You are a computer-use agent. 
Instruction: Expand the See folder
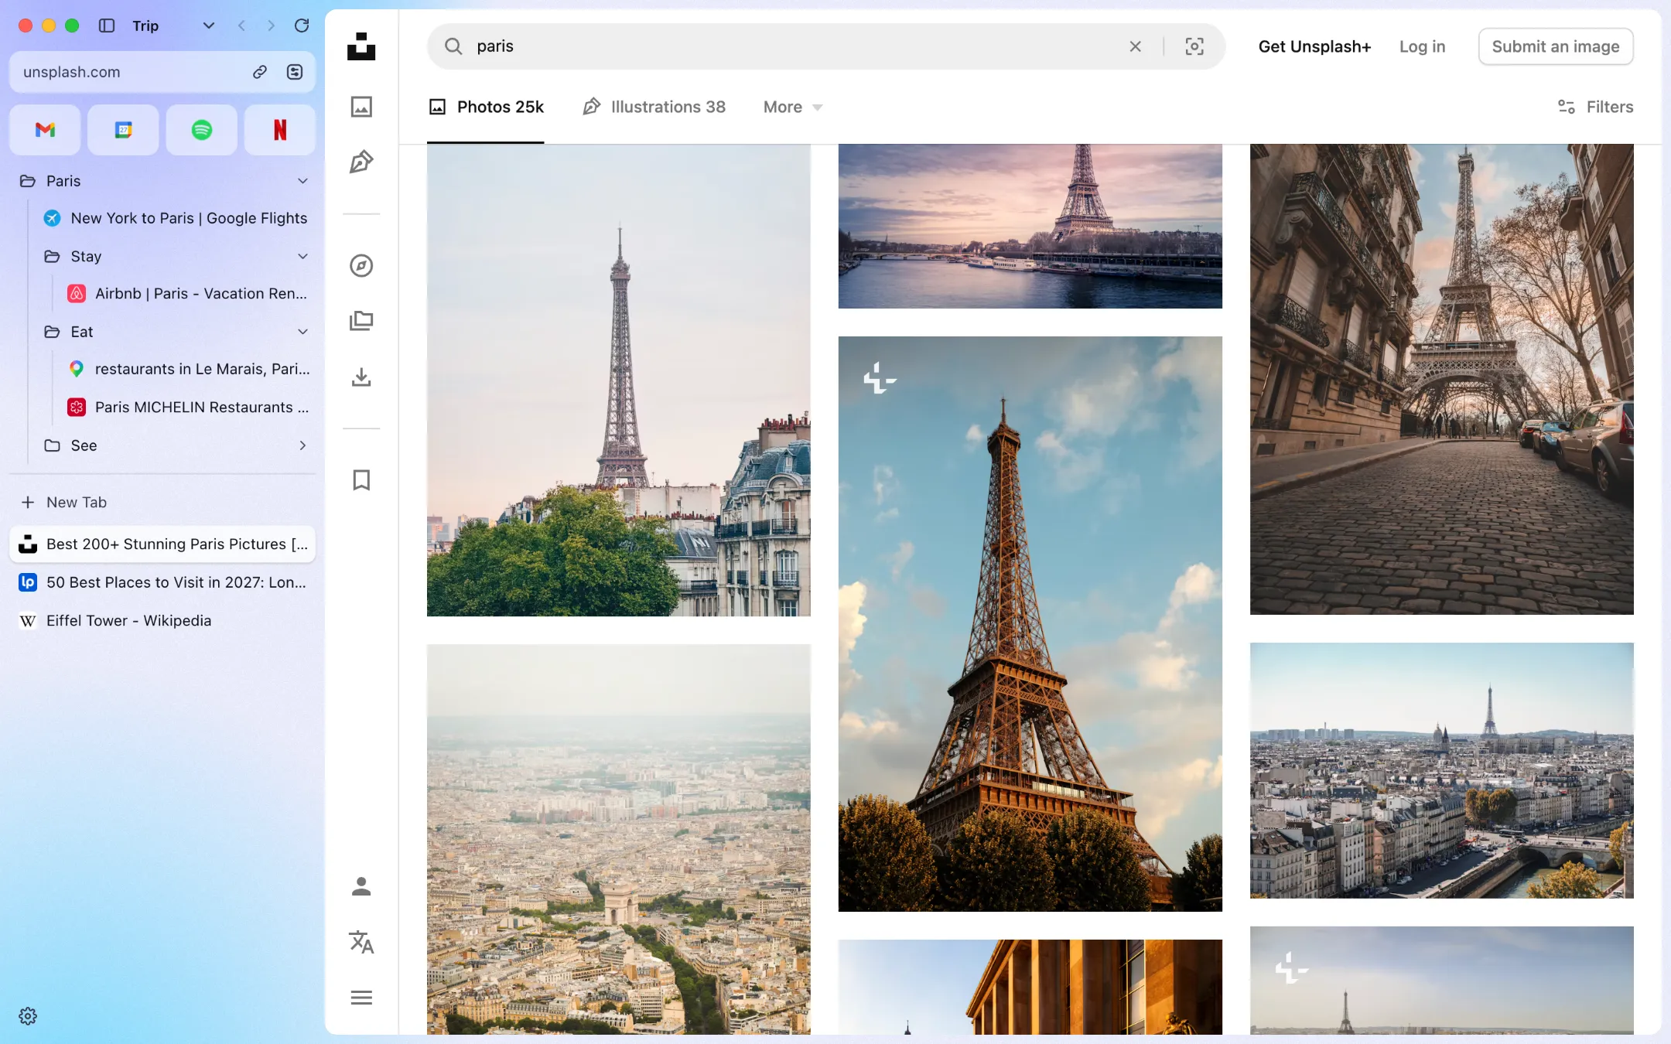[302, 445]
